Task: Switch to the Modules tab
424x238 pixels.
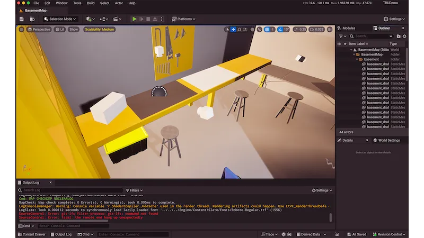Action: [x=346, y=28]
